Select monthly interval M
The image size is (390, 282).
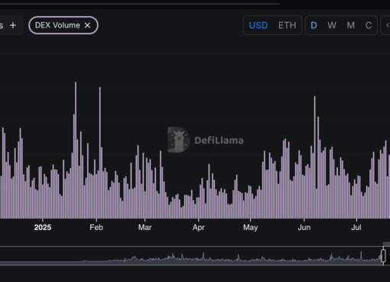tap(351, 25)
